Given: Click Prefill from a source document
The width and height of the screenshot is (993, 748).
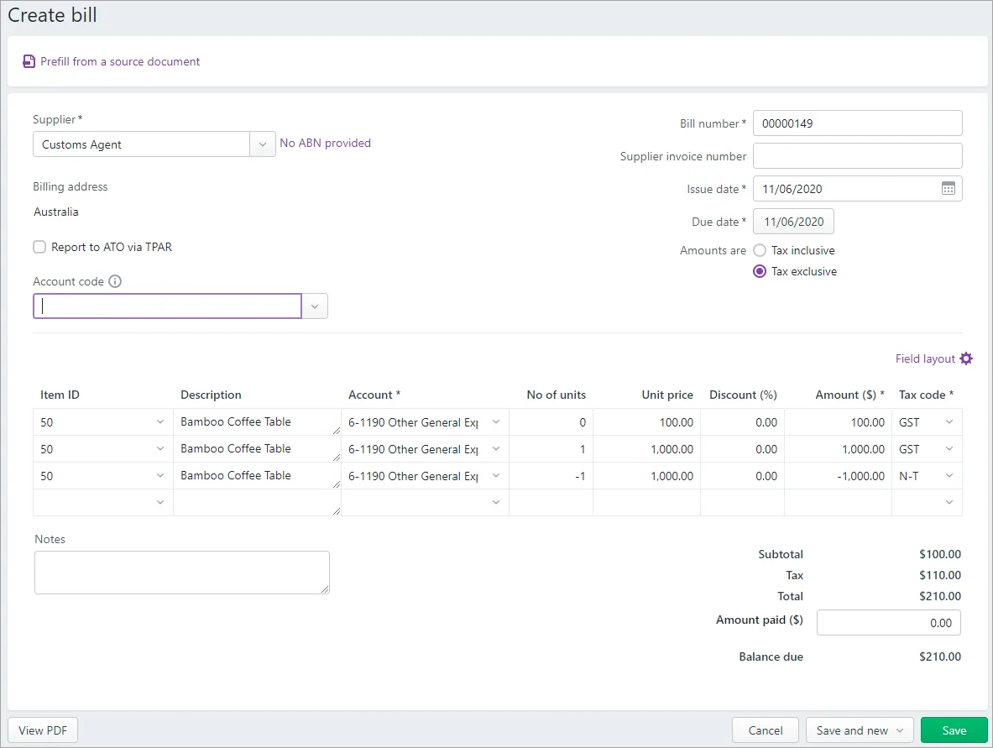Looking at the screenshot, I should point(118,61).
